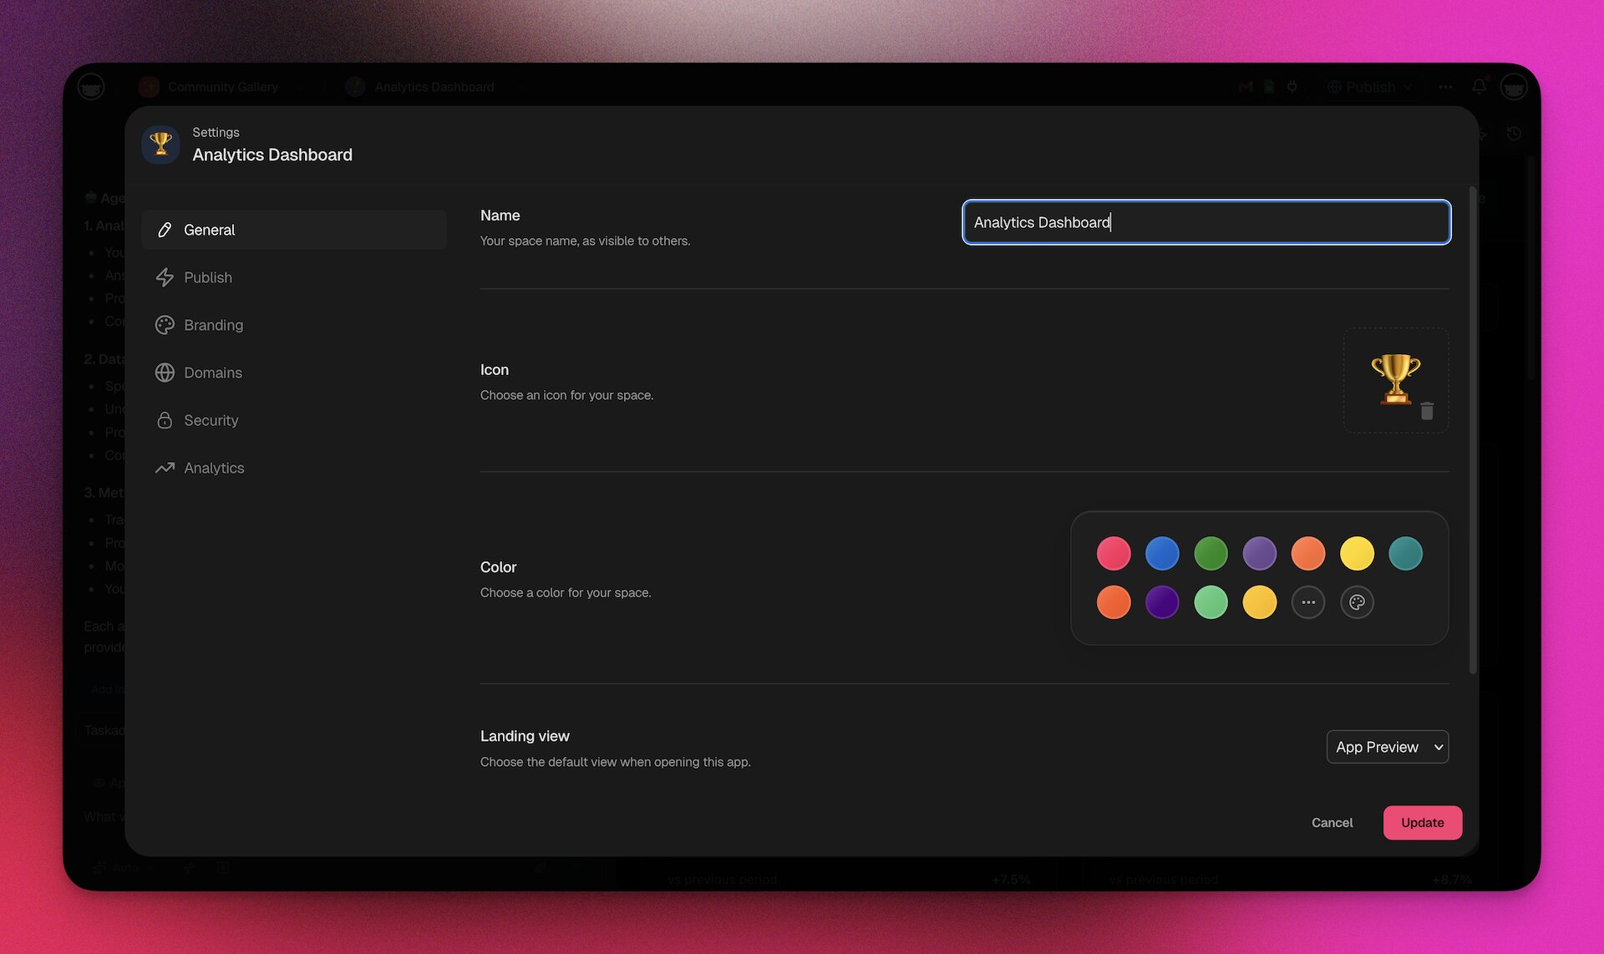The image size is (1604, 954).
Task: Open the Publish section in settings sidebar
Action: pyautogui.click(x=207, y=277)
